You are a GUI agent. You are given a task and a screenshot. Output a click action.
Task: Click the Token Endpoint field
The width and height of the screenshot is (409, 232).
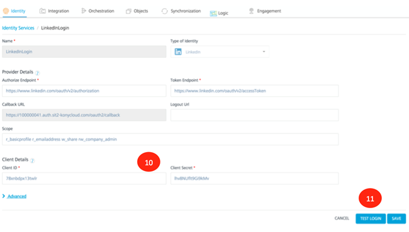point(255,91)
